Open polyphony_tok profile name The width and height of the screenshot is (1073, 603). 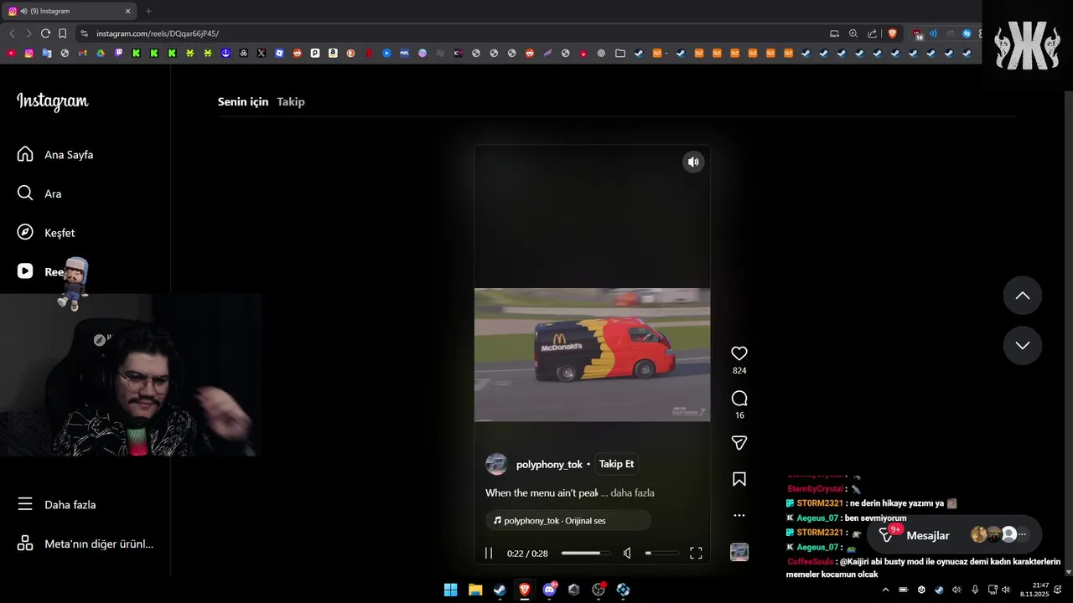pyautogui.click(x=549, y=464)
